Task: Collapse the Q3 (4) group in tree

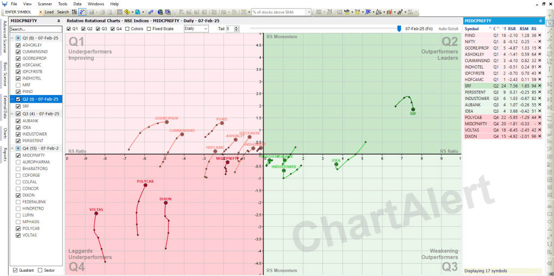Action: (x=12, y=113)
